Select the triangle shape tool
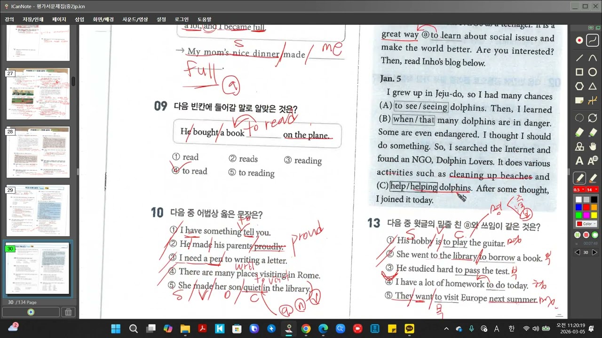602x338 pixels. (593, 86)
